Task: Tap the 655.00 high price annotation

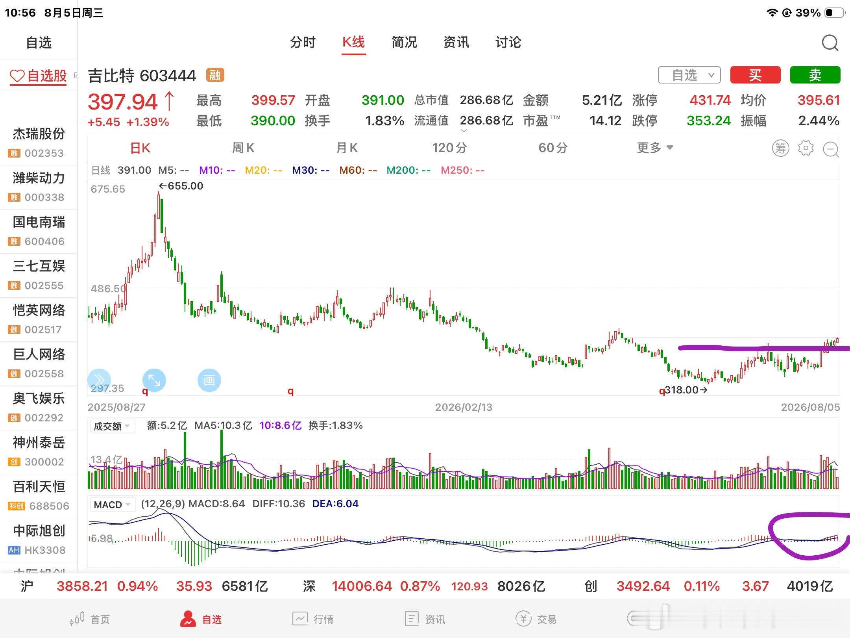Action: pyautogui.click(x=181, y=186)
